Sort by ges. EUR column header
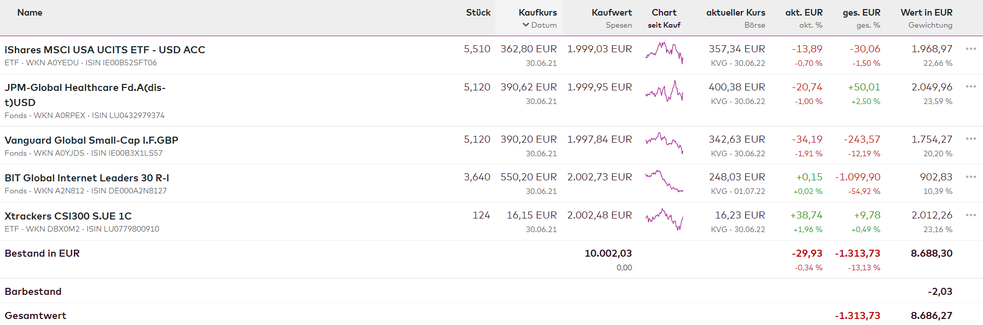 [861, 13]
